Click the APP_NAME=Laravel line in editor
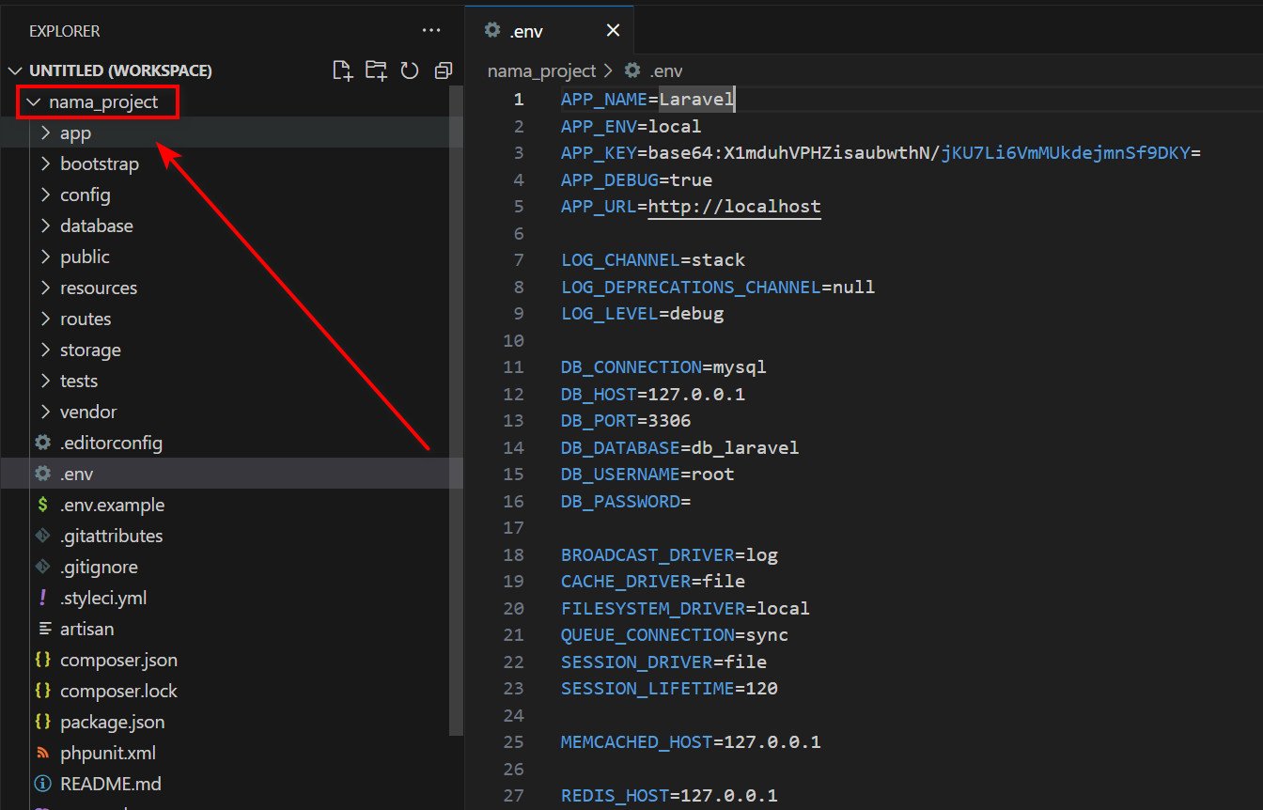The image size is (1263, 810). (x=648, y=100)
